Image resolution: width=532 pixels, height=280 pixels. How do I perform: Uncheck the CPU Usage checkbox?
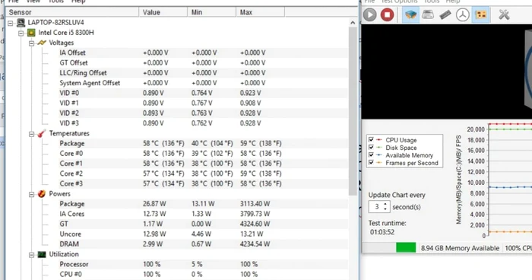click(x=371, y=140)
